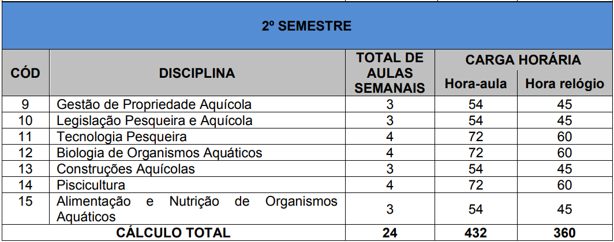Select the "CÓD" column header
The image size is (614, 242).
point(25,73)
